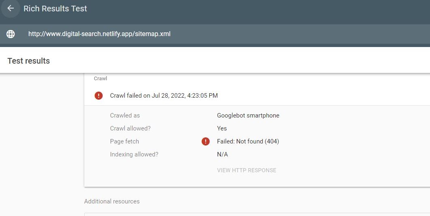This screenshot has height=216, width=430.
Task: Click the Crawl failed on Jul 28 row
Action: (164, 96)
